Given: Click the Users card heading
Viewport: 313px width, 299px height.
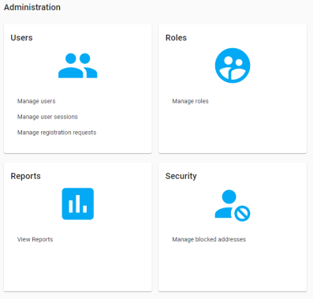Looking at the screenshot, I should point(21,38).
